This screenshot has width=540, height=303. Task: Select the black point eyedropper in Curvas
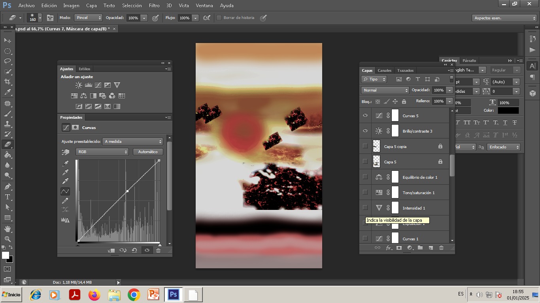point(65,164)
